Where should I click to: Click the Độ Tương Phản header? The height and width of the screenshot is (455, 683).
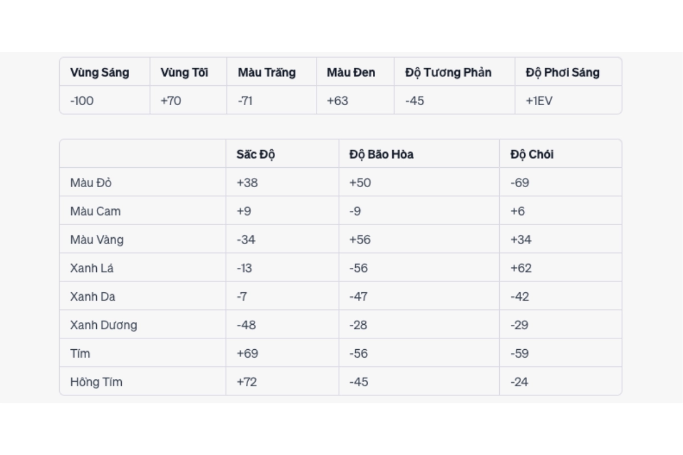449,73
